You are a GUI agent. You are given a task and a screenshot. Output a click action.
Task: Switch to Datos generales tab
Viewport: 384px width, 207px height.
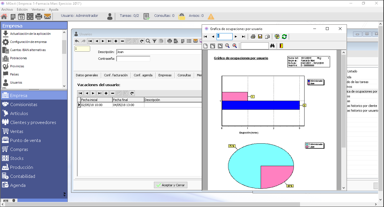pos(87,75)
